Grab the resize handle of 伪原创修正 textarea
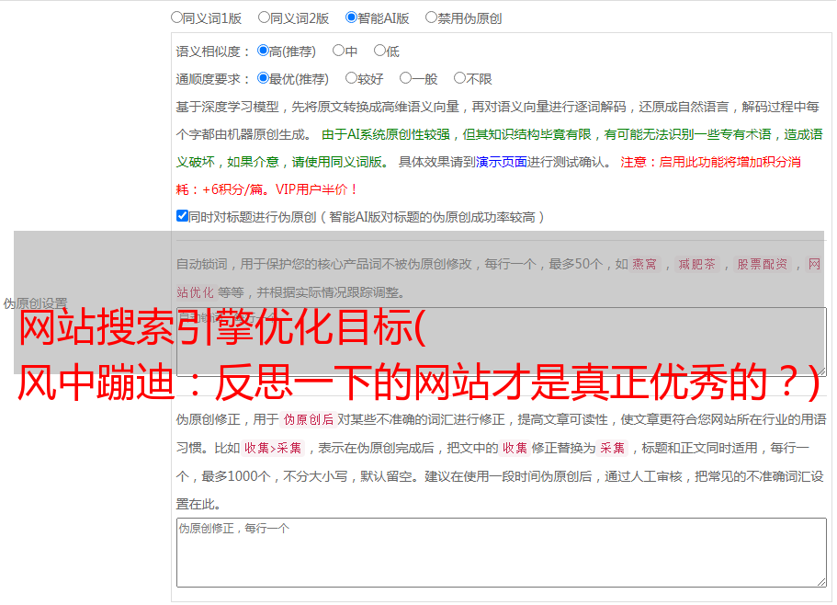The height and width of the screenshot is (605, 837). click(x=821, y=582)
